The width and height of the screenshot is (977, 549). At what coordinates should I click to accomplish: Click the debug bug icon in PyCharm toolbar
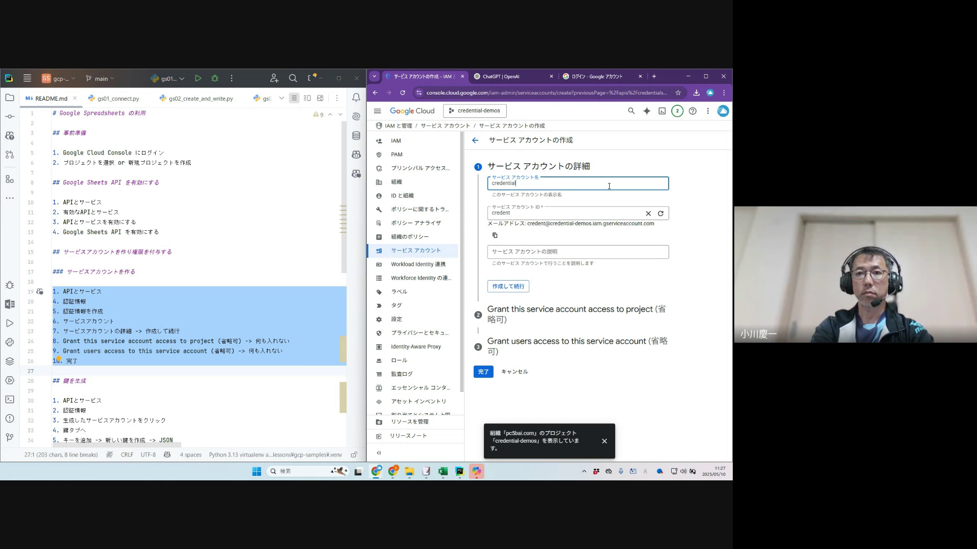pos(215,78)
